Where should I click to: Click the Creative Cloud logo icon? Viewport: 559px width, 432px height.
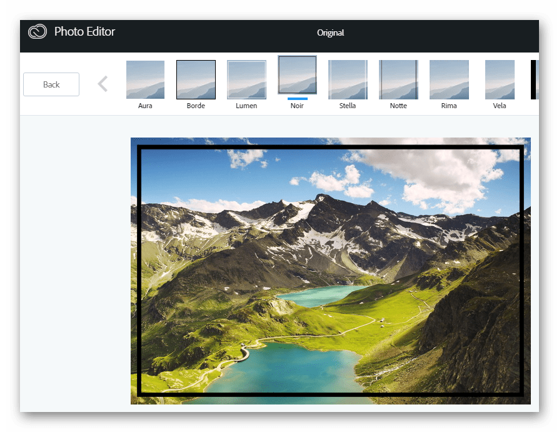click(x=38, y=31)
